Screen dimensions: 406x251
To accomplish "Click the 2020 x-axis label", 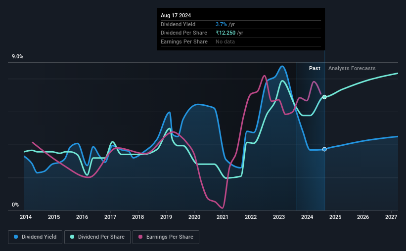I will pos(194,217).
